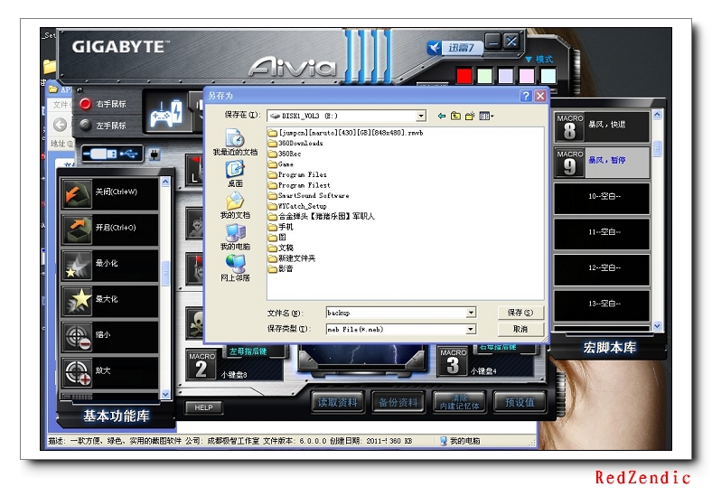
Task: Click the help question mark in dialog
Action: [x=526, y=96]
